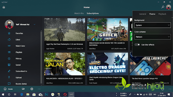The width and height of the screenshot is (173, 97).
Task: Open the bottom-right more options ellipsis
Action: [x=170, y=89]
